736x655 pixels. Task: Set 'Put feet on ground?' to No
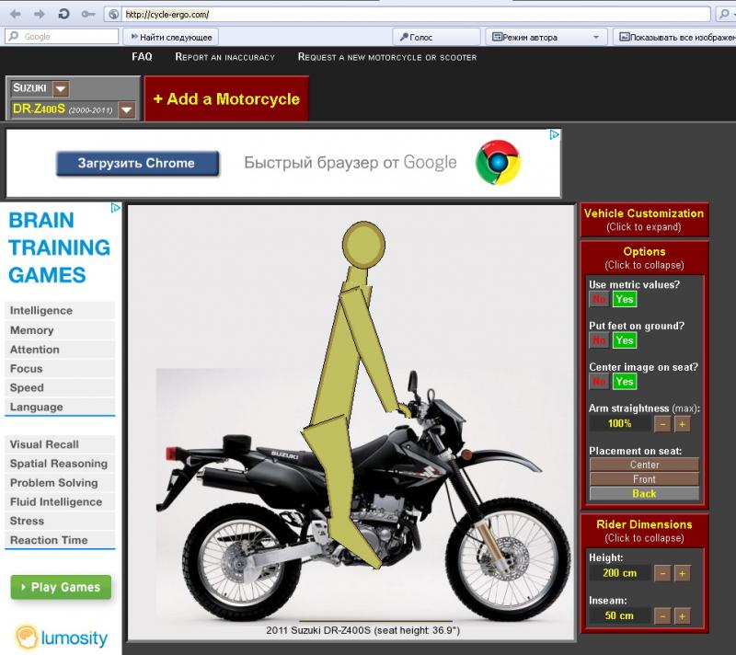(599, 340)
